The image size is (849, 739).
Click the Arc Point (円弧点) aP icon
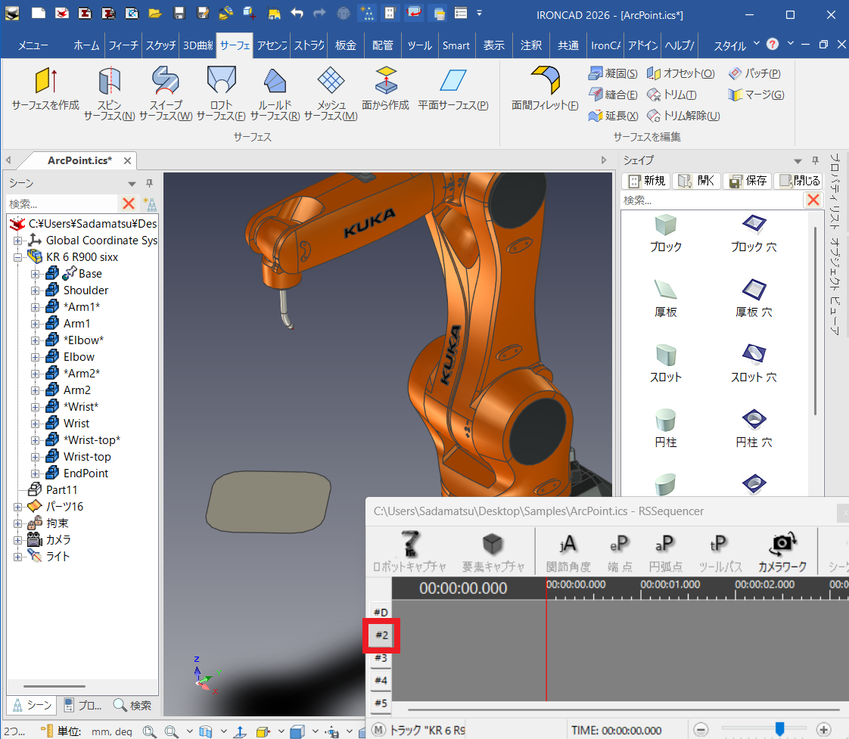665,551
